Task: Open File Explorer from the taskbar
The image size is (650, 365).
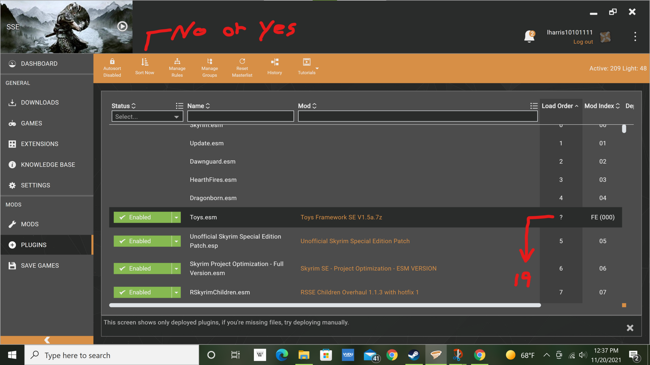Action: tap(304, 355)
